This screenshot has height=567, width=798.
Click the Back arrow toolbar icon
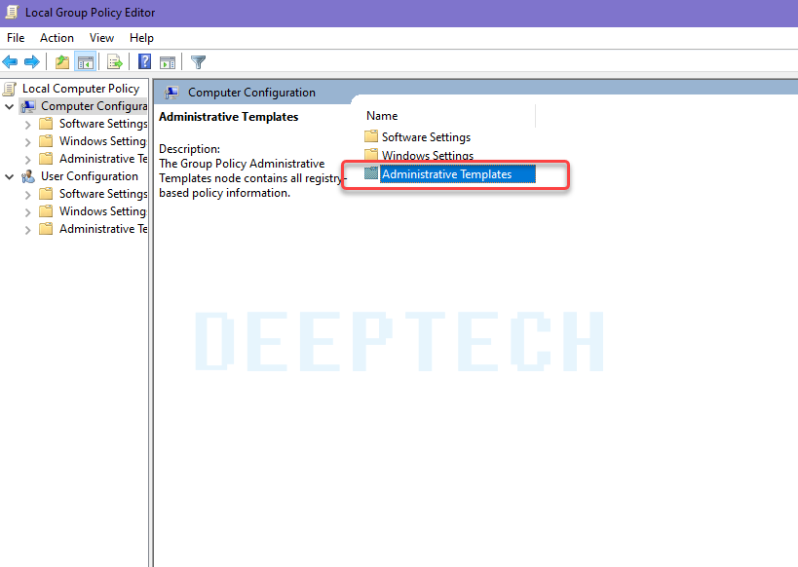10,62
